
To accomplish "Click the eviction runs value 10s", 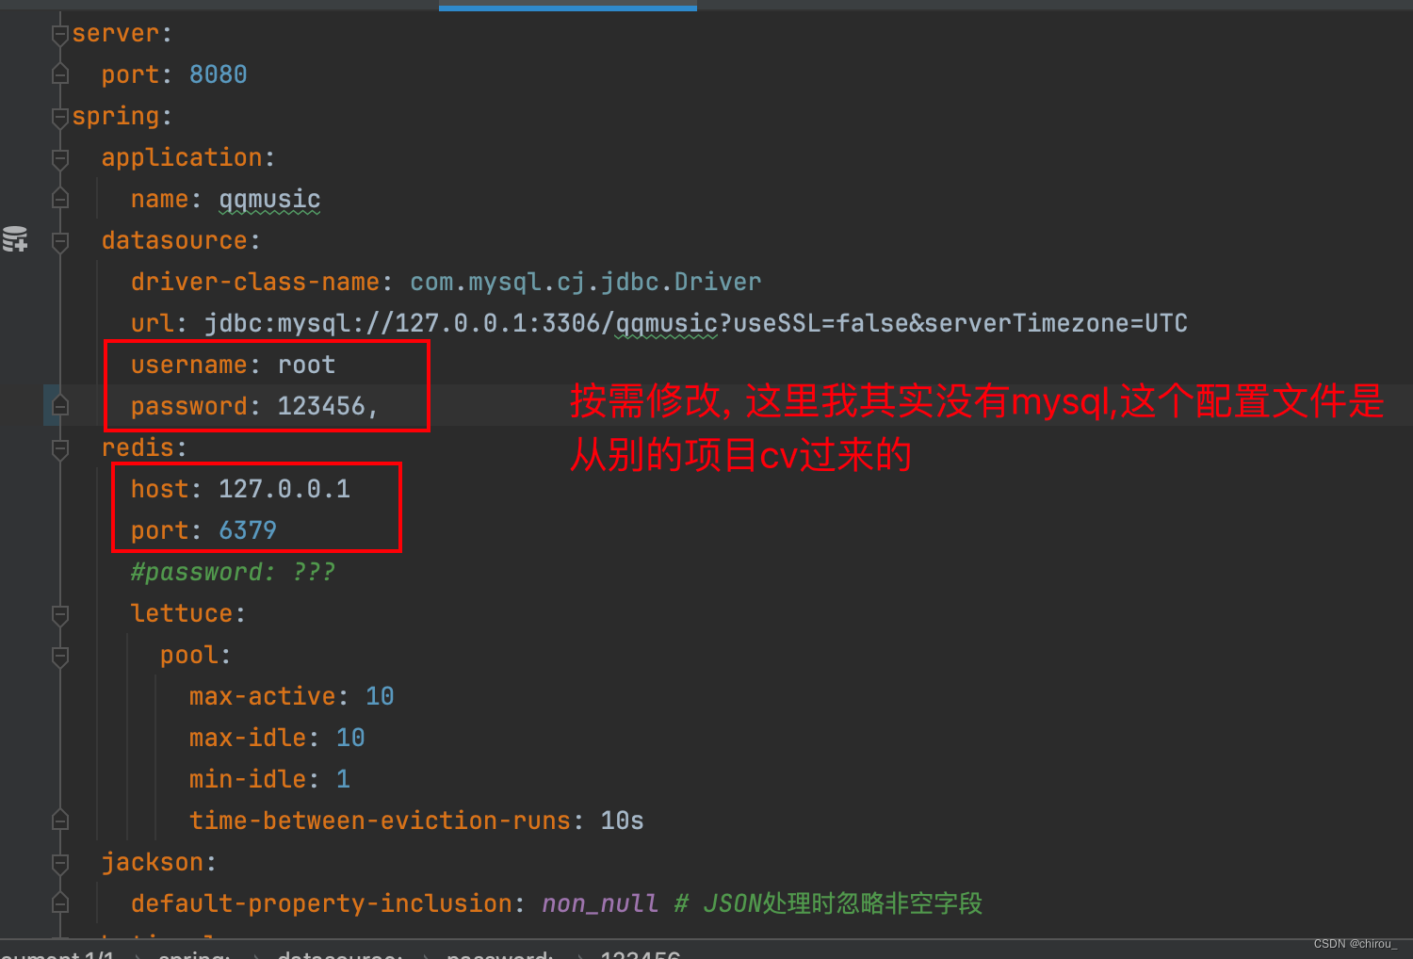I will 622,821.
